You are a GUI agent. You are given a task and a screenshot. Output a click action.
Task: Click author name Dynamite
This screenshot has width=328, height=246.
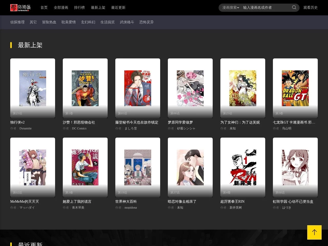(x=26, y=128)
